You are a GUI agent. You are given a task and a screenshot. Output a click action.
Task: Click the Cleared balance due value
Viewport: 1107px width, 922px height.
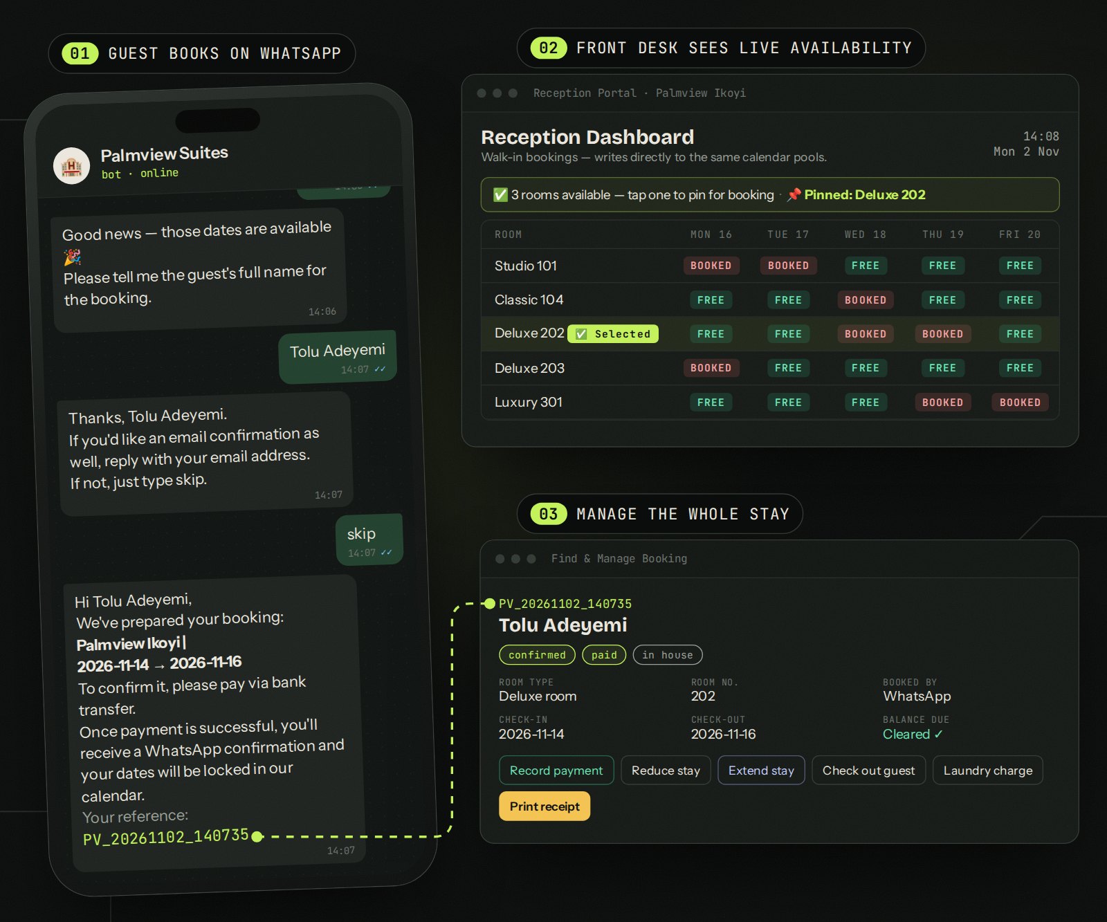[913, 735]
